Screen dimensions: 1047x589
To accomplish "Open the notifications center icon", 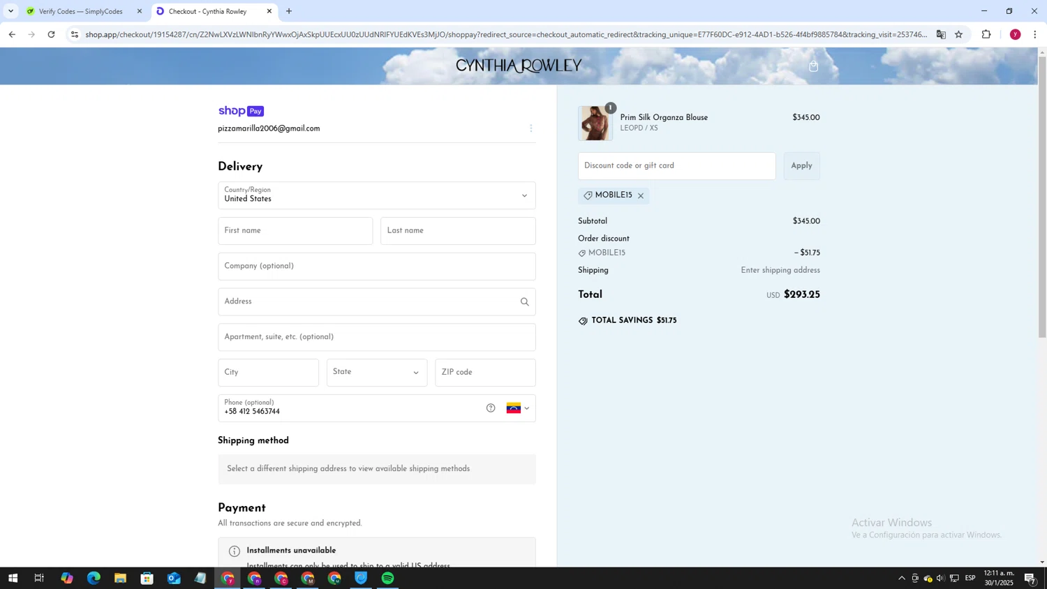I will [1030, 578].
